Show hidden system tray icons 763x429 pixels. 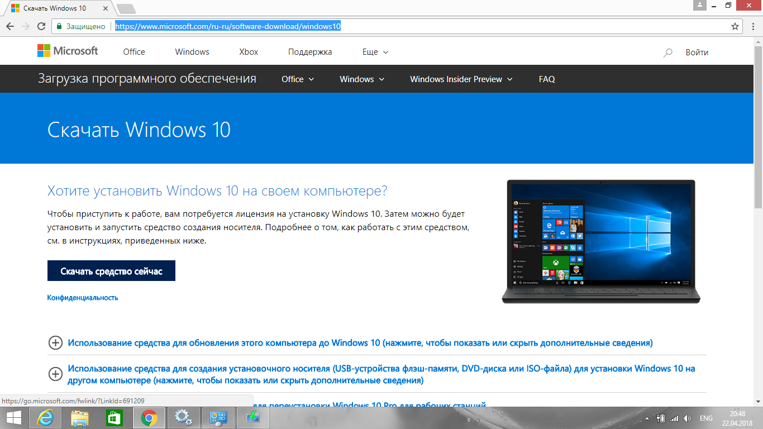click(x=647, y=418)
